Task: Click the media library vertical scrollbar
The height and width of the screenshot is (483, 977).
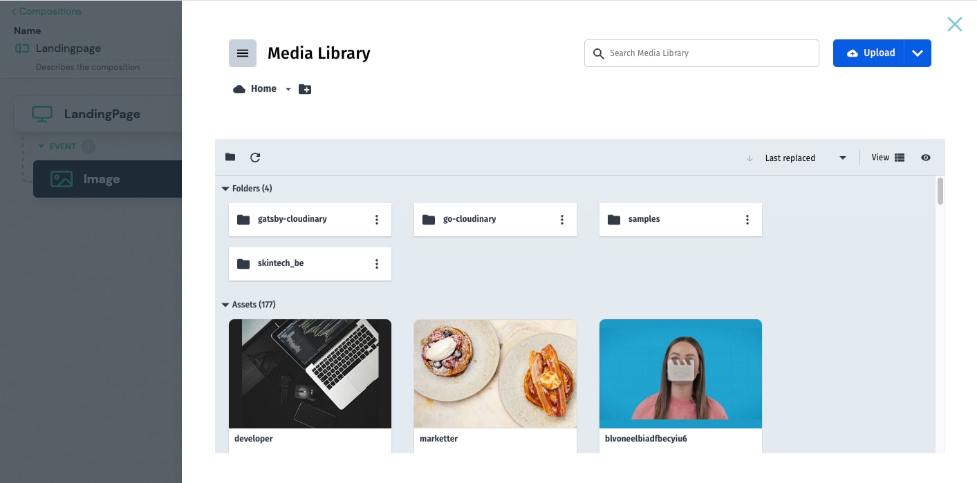Action: click(x=940, y=191)
